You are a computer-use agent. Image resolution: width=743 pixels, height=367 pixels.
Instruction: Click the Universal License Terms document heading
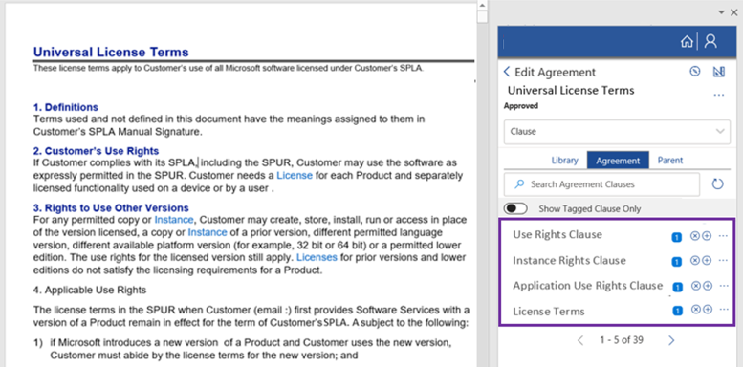[x=111, y=53]
